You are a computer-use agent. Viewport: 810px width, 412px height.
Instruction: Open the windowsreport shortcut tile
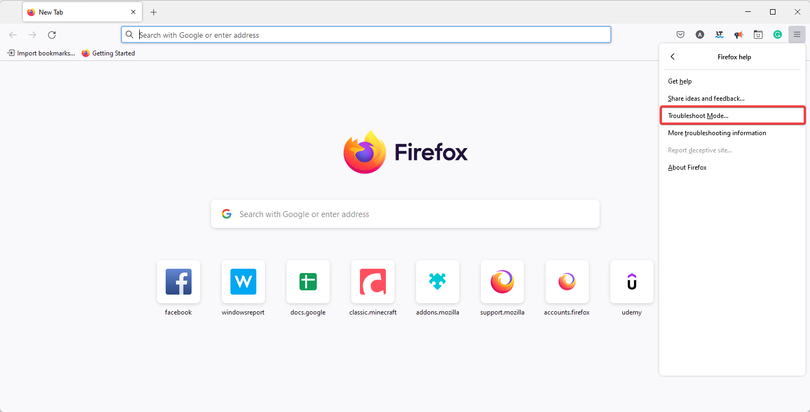(x=243, y=282)
